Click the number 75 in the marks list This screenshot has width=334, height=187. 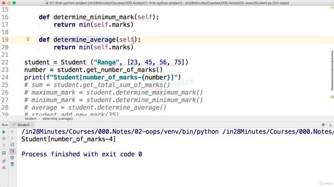coord(177,62)
